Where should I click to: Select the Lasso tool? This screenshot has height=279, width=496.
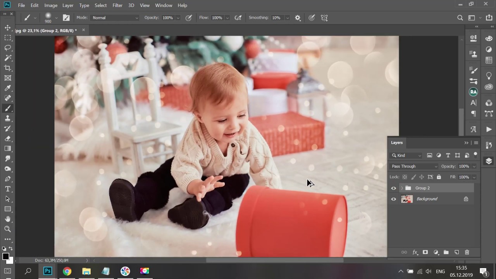coord(7,48)
